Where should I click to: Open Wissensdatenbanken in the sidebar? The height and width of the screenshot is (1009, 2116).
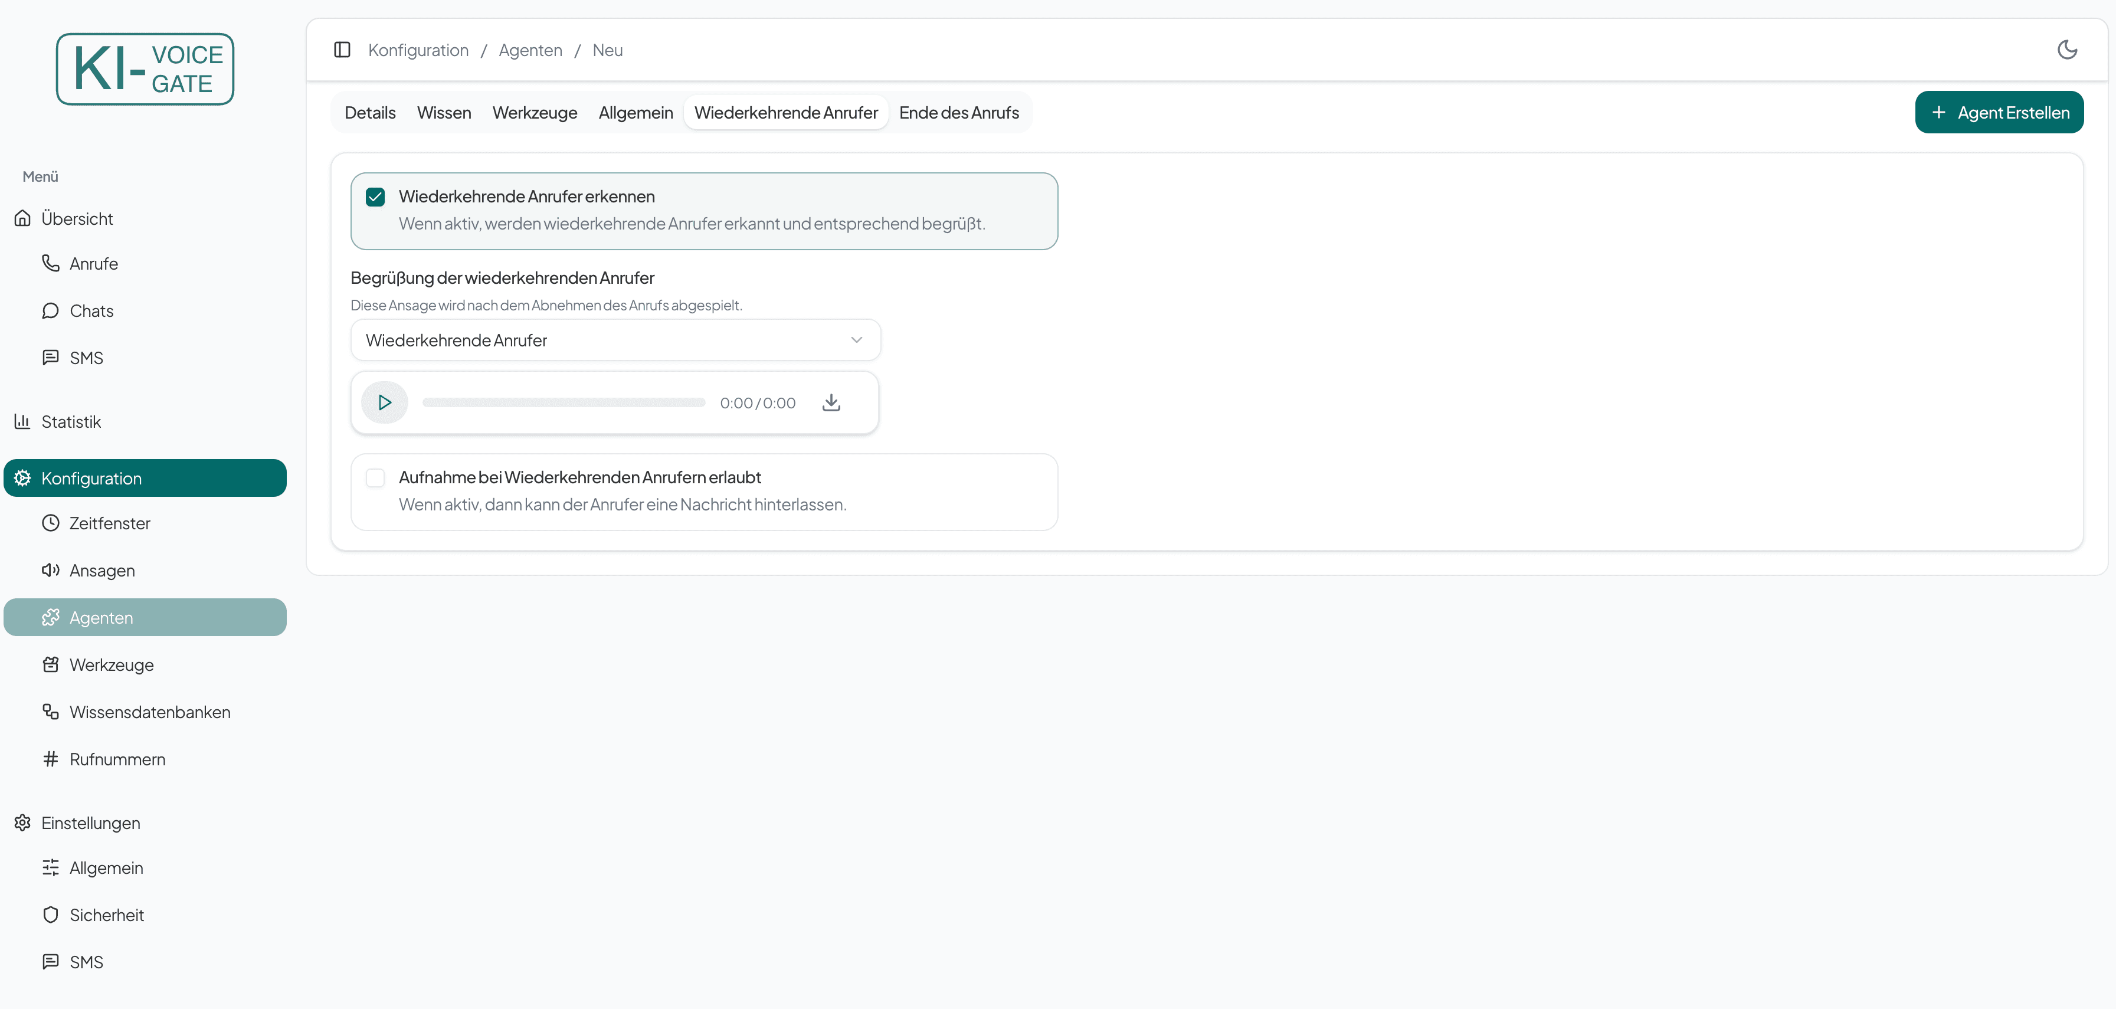coord(149,712)
